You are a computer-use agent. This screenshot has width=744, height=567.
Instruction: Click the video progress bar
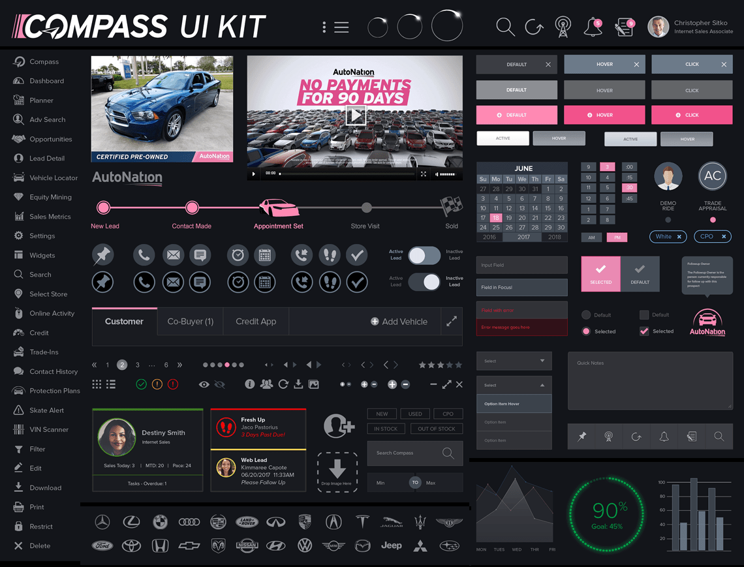347,174
